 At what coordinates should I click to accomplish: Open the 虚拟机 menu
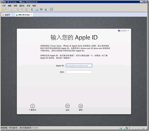click(22, 6)
